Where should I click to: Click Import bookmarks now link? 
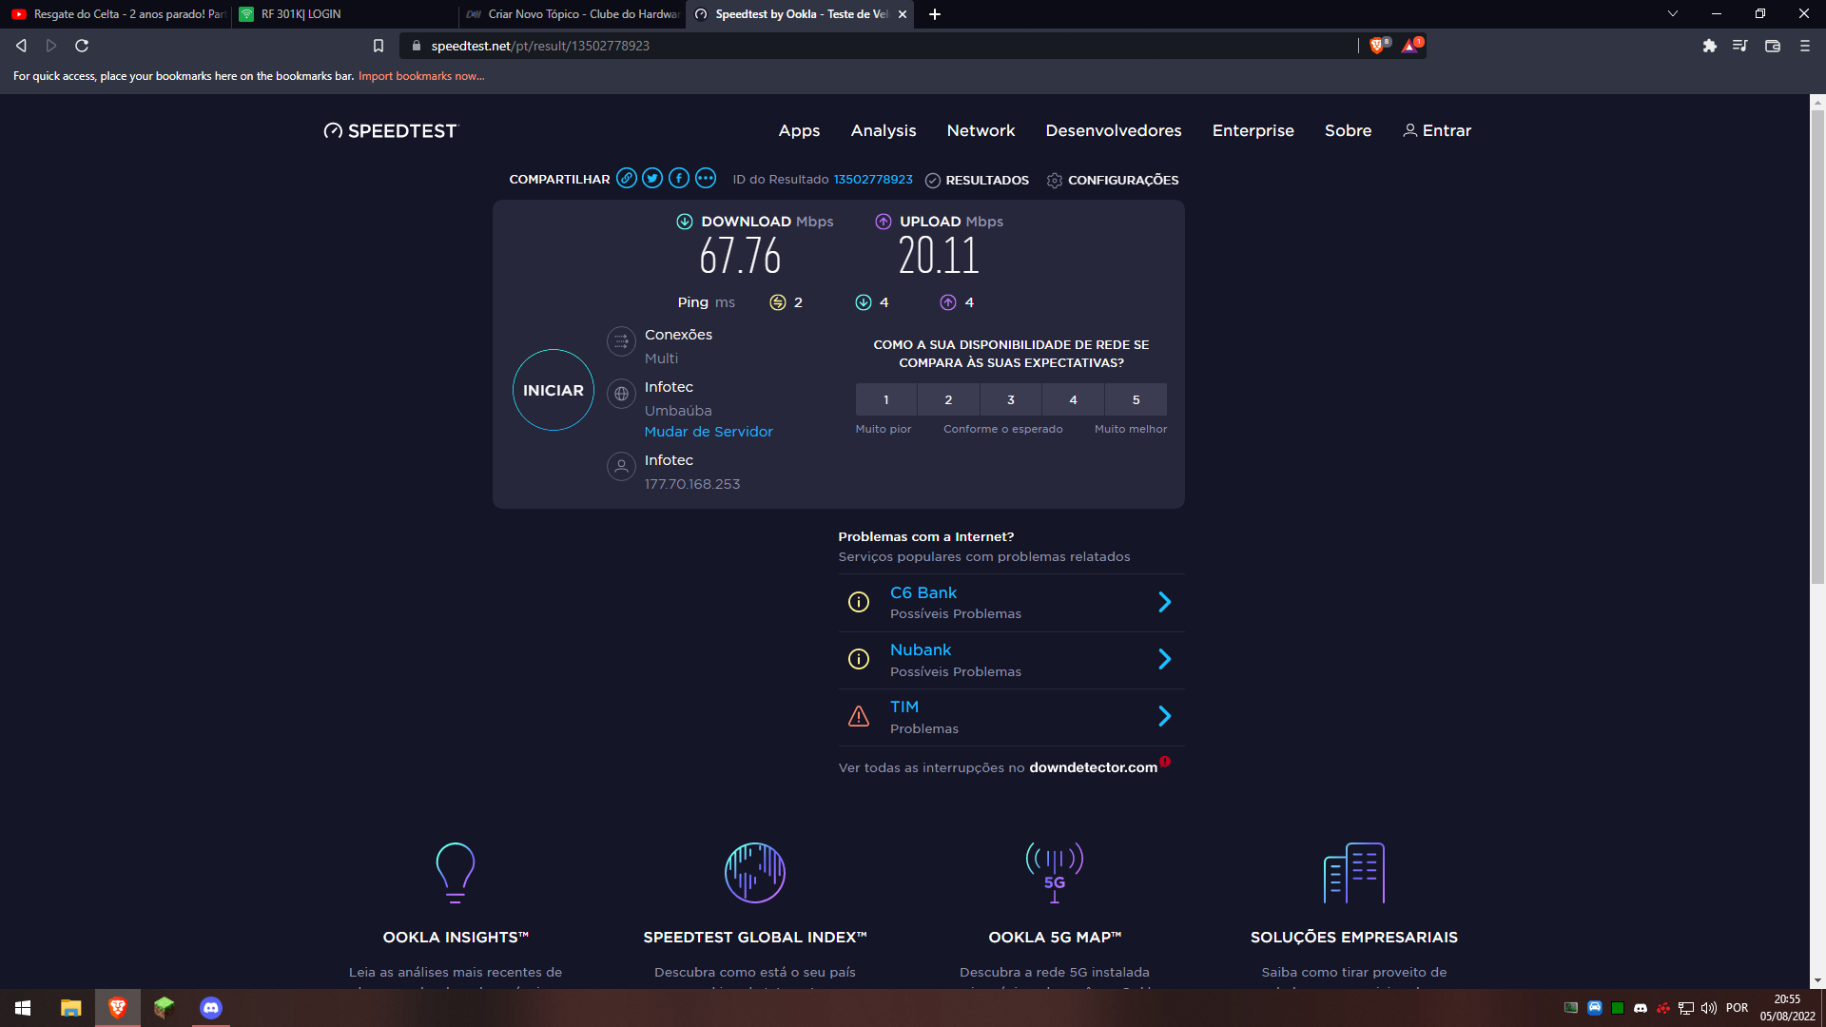[x=421, y=76]
